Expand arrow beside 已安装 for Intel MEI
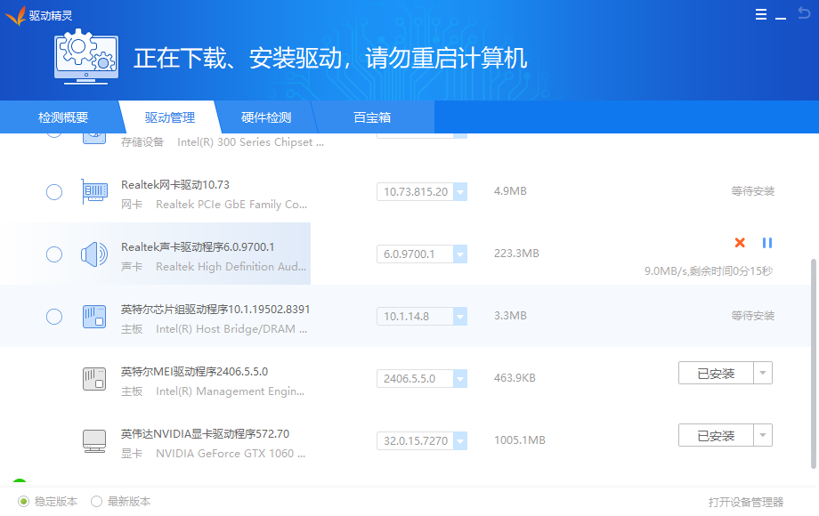819x516 pixels. coord(763,373)
